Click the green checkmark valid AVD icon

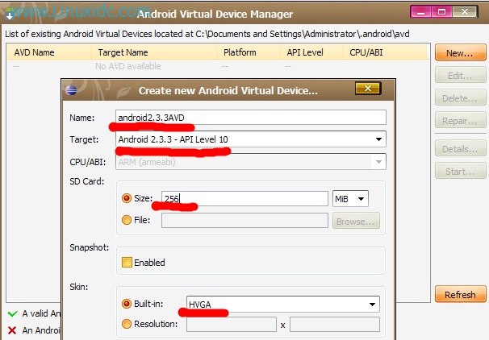tap(12, 314)
